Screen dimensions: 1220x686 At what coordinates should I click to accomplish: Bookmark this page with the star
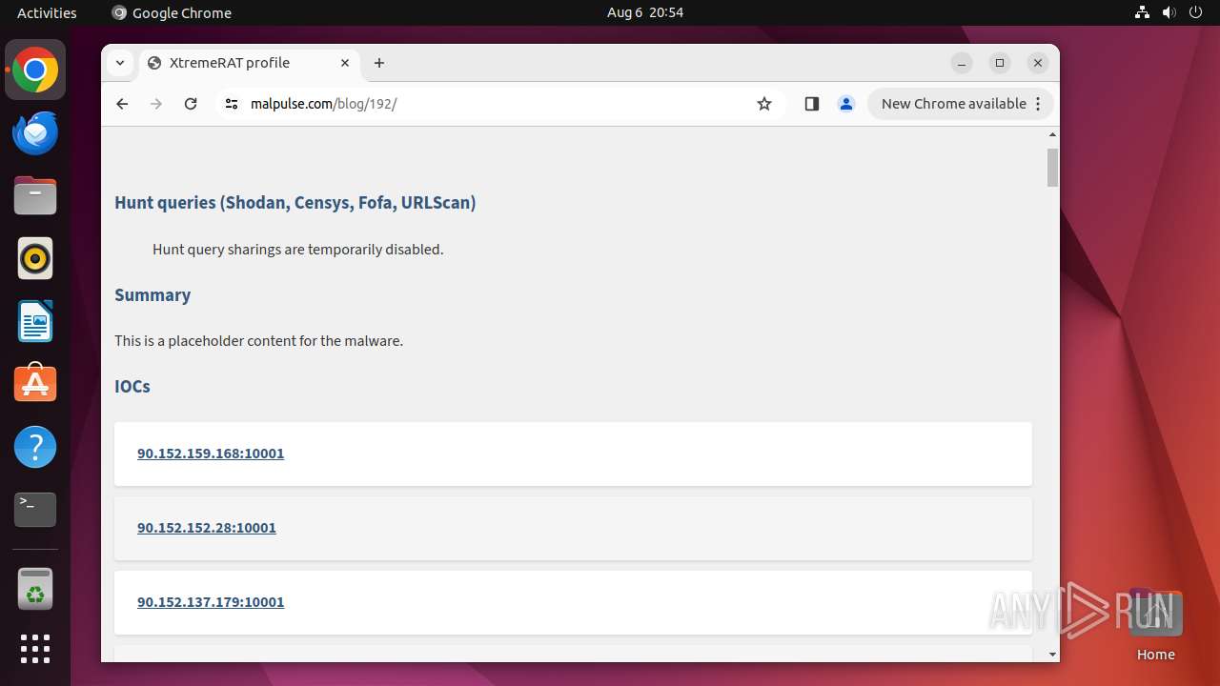(764, 104)
